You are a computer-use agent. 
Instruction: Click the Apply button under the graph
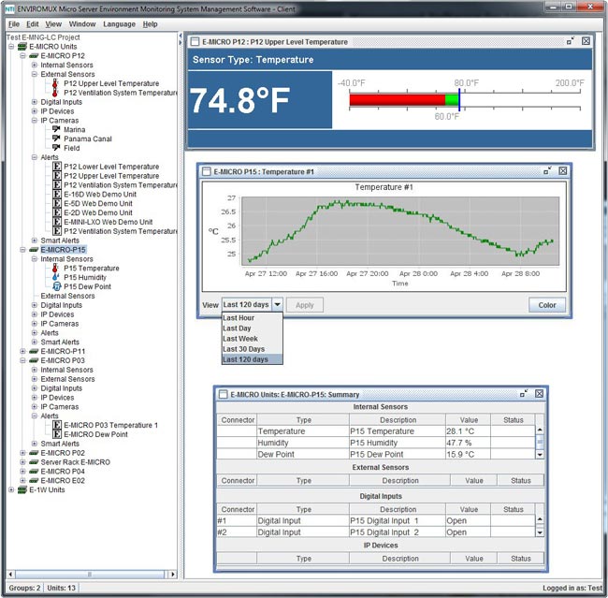point(305,305)
